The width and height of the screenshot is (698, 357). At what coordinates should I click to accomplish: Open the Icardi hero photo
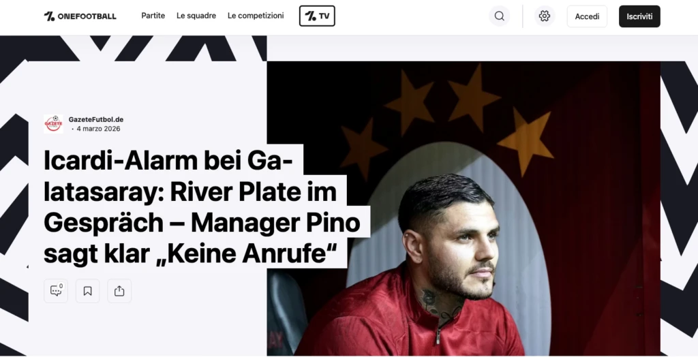[x=464, y=208]
